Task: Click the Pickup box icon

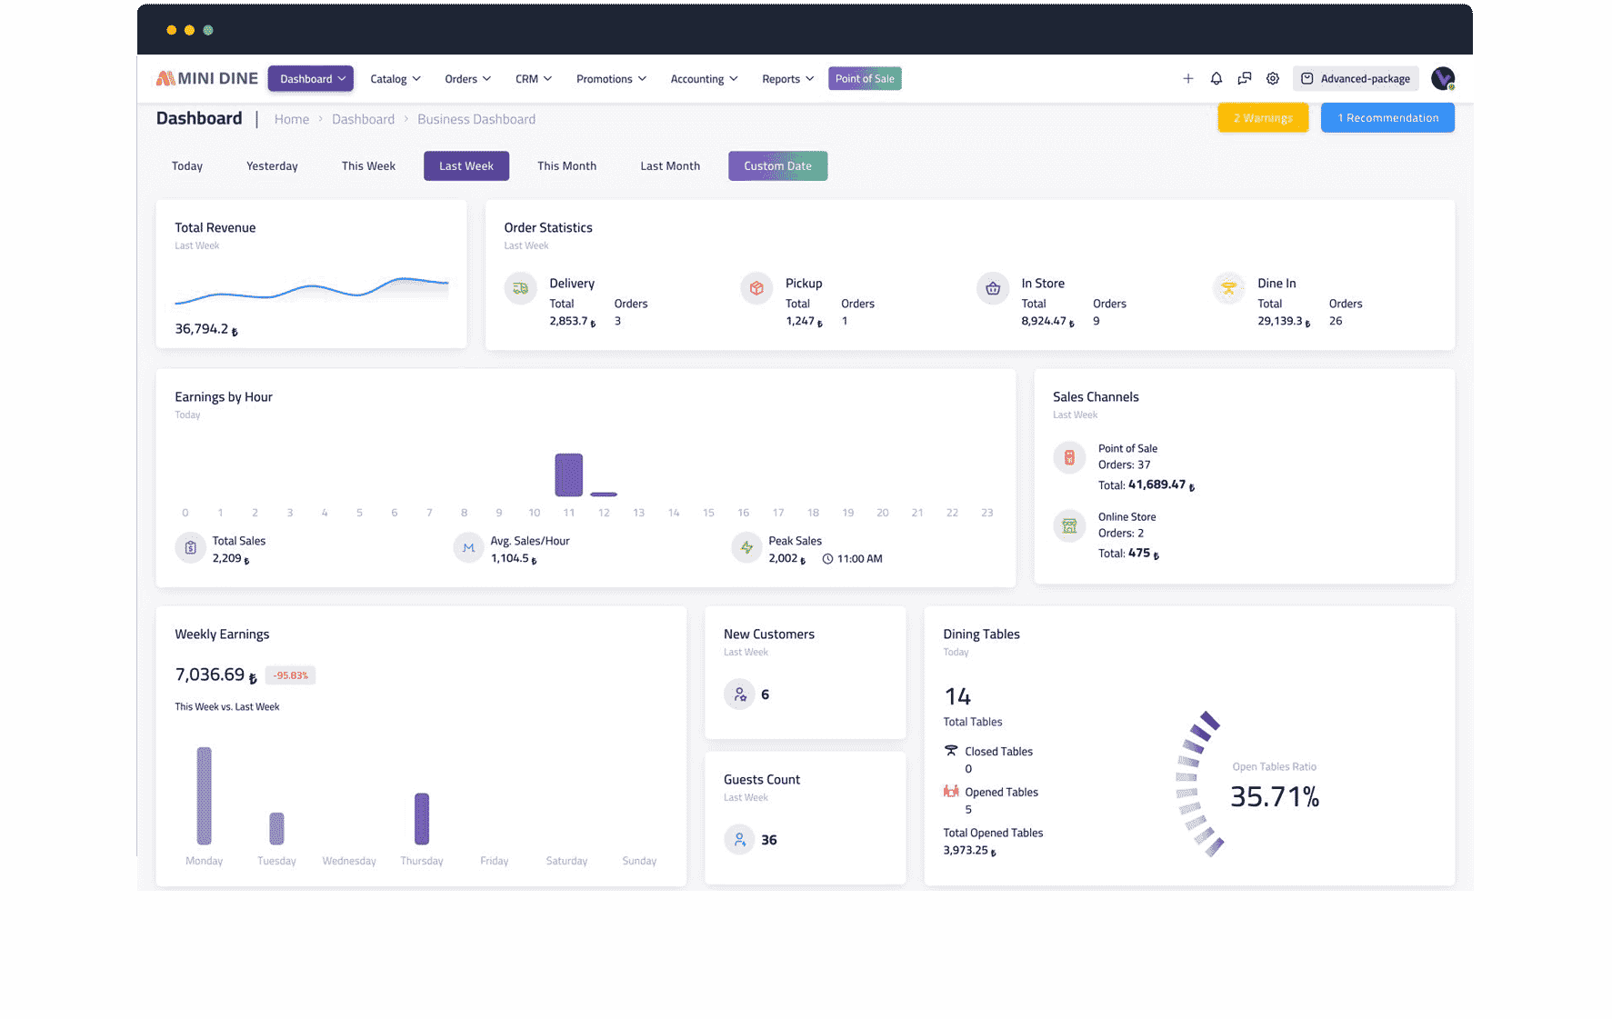Action: point(756,289)
